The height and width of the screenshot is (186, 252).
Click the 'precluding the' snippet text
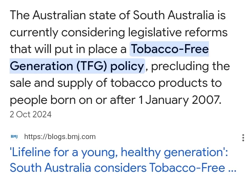(190, 66)
